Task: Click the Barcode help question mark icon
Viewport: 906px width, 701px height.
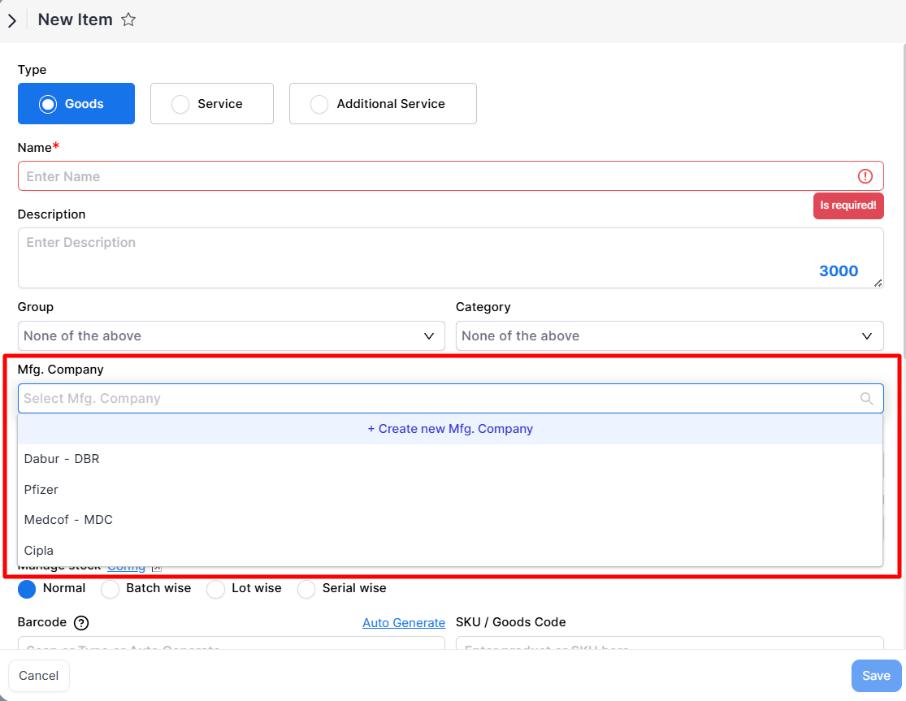Action: tap(81, 623)
